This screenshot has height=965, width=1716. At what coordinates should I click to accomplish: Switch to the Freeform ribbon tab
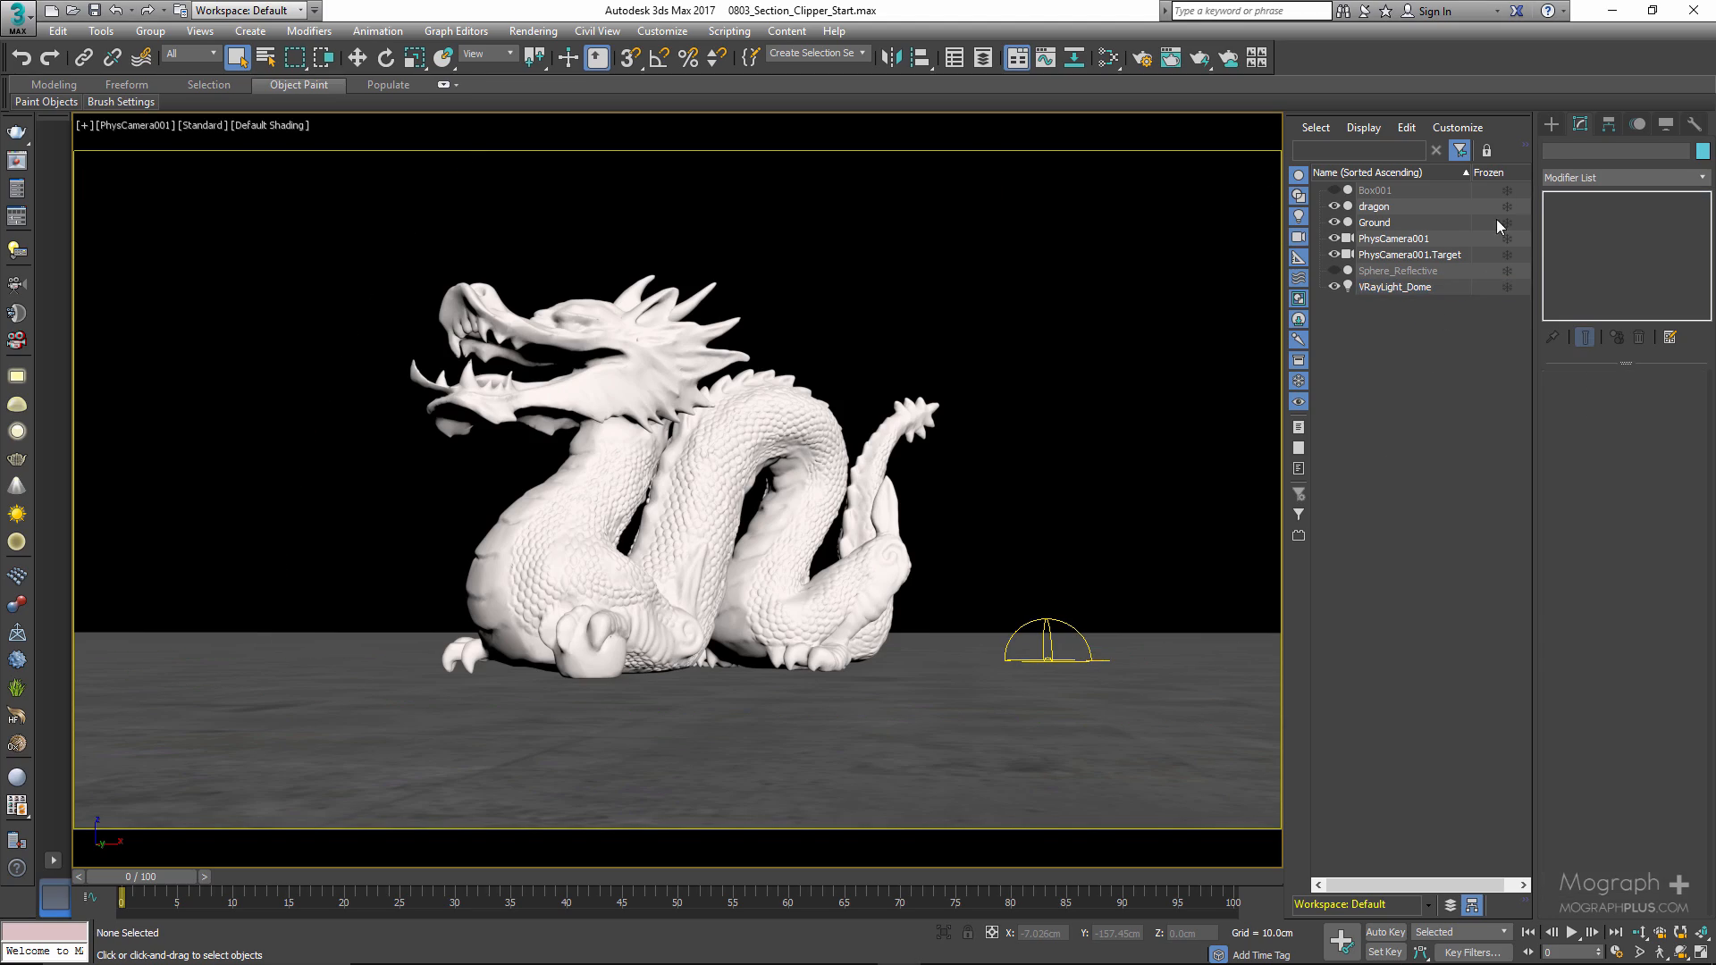tap(126, 85)
